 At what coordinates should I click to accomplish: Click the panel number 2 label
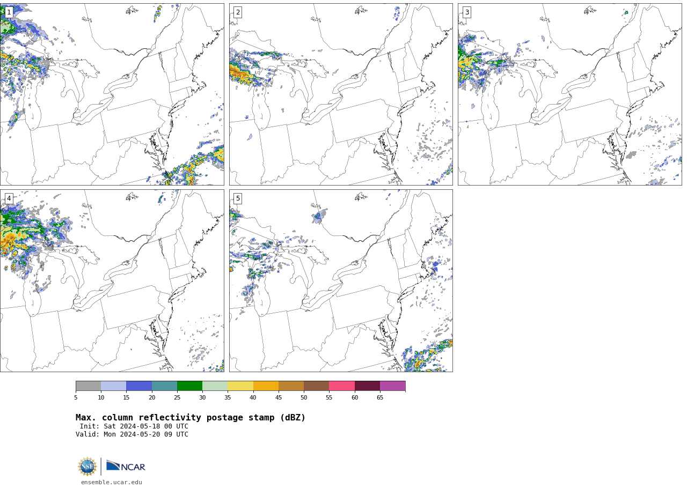click(x=238, y=12)
